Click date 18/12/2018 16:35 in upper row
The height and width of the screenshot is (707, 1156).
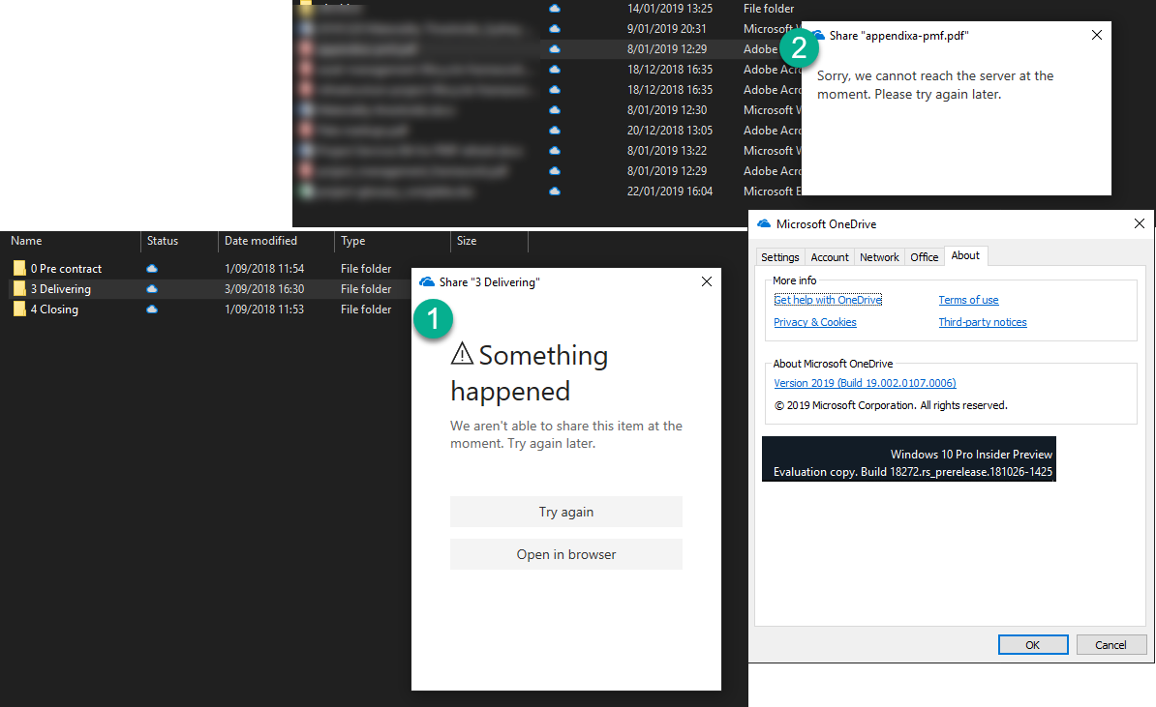click(x=669, y=70)
